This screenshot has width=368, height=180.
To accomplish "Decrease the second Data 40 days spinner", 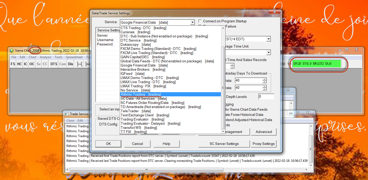I will (265, 89).
